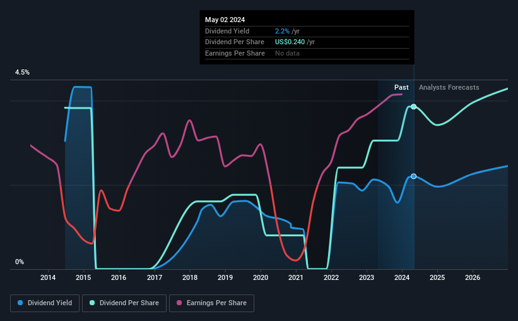The image size is (518, 321).
Task: Click the tooltip's Dividend Per Share label
Action: (x=235, y=42)
